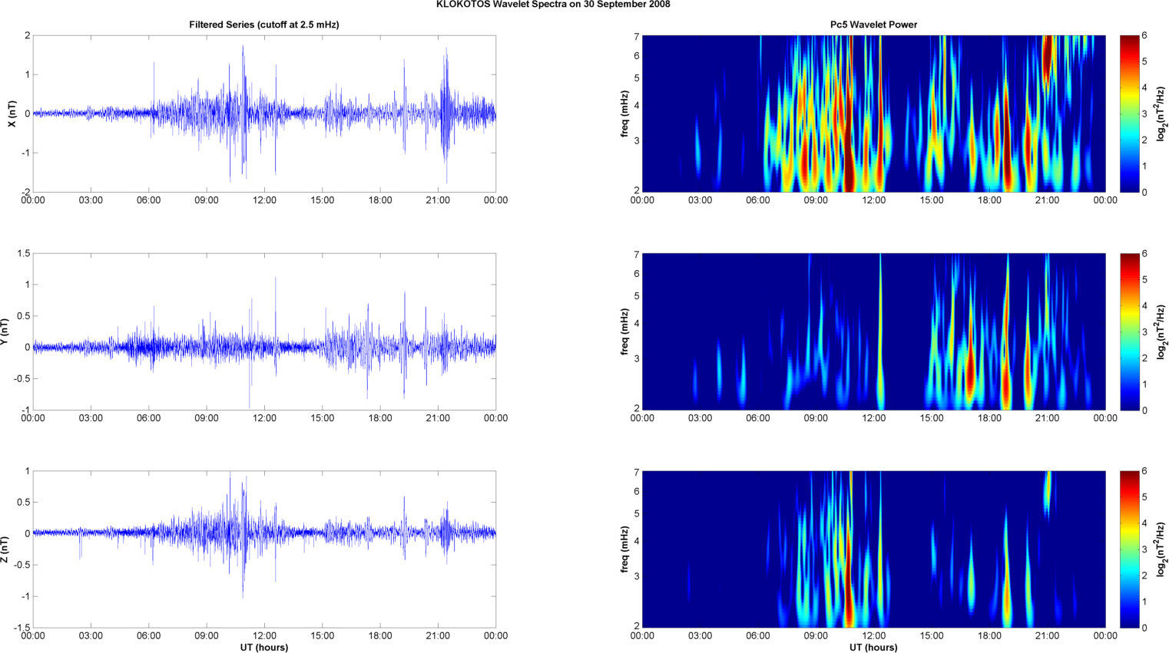Click the Z component wavelet power spectrum
The image size is (1169, 653).
pos(873,549)
